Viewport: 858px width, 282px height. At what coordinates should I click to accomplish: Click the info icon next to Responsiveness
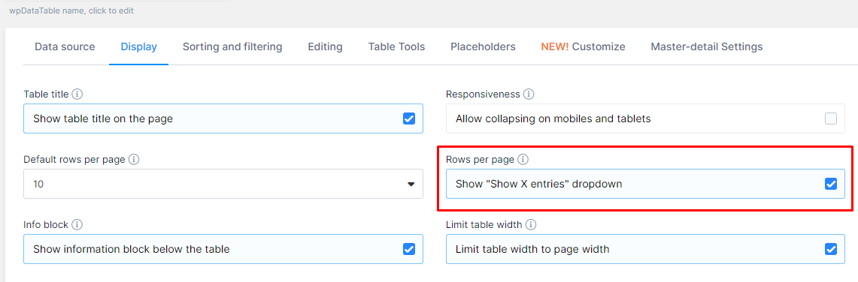528,94
